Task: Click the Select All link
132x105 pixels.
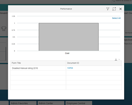Action: click(x=116, y=18)
